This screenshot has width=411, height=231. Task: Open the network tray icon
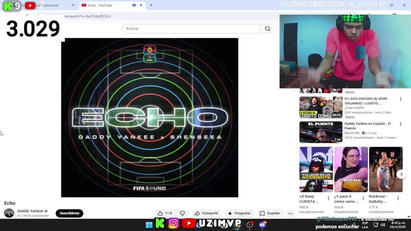[376, 225]
